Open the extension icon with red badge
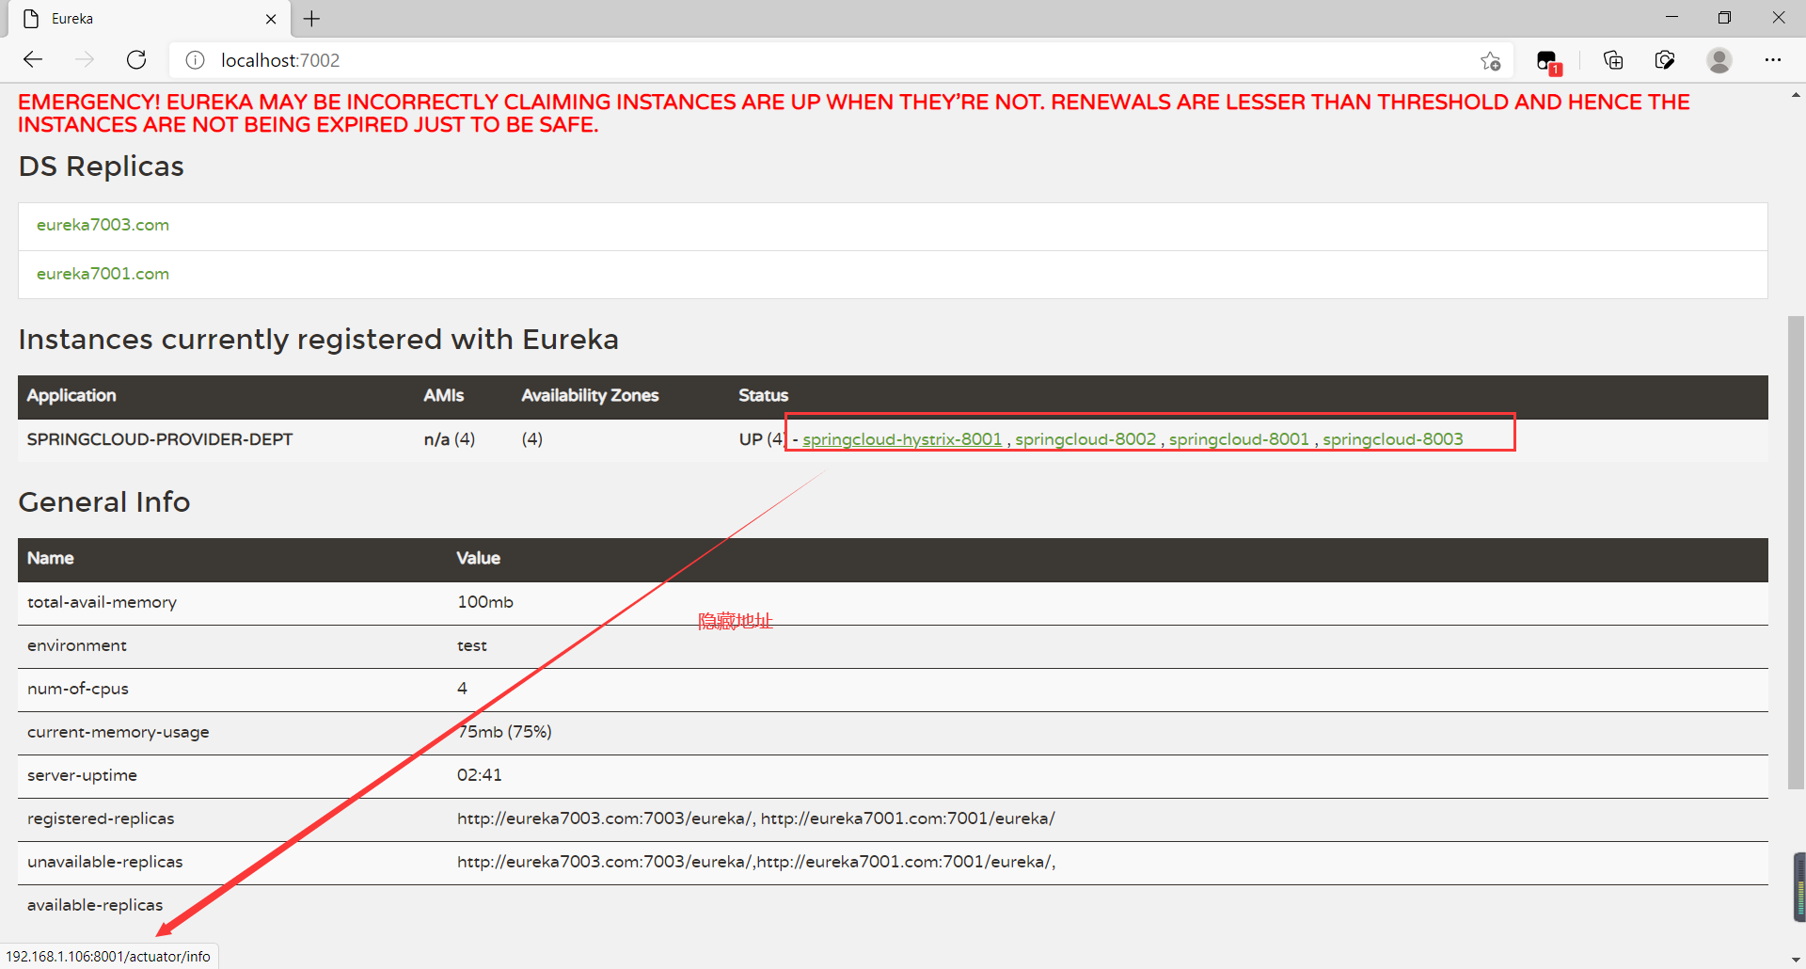The width and height of the screenshot is (1806, 969). coord(1548,62)
